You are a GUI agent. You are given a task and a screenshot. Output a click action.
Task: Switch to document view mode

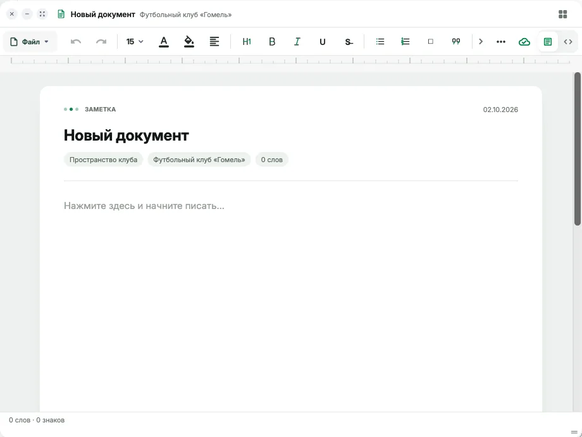(x=548, y=42)
